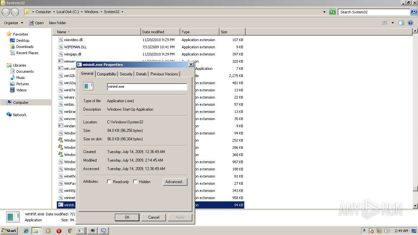This screenshot has height=235, width=418.
Task: Open Explorer help question mark icon
Action: (410, 23)
